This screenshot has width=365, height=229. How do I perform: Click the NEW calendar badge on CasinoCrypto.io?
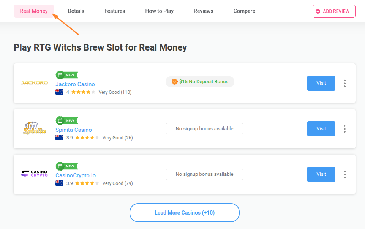click(67, 166)
